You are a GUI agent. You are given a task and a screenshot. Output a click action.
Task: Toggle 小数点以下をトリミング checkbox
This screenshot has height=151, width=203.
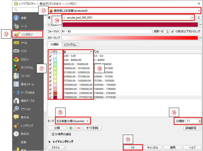[x=172, y=31]
